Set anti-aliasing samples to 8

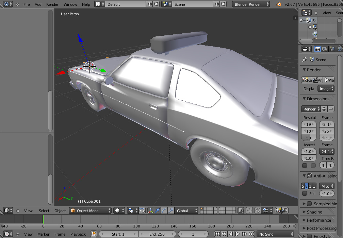pos(306,186)
